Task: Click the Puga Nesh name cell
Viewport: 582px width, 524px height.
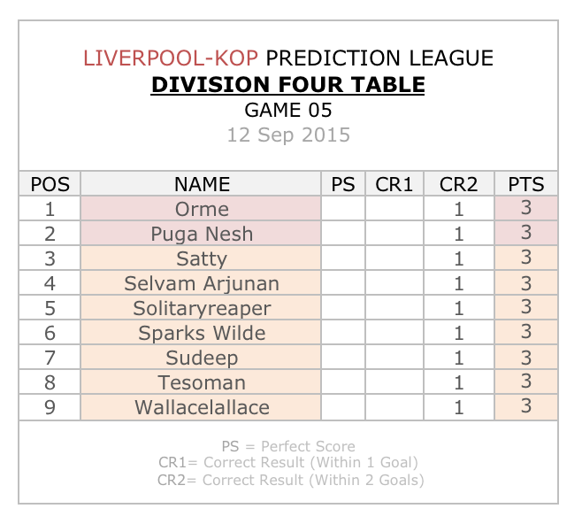Action: click(201, 234)
